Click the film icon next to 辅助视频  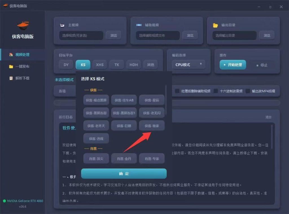tap(139, 25)
